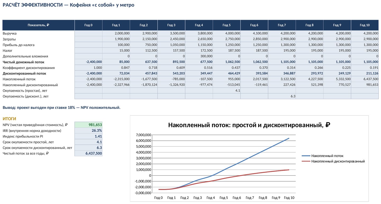Select the chart title text
This screenshot has height=204, width=381.
click(x=249, y=125)
